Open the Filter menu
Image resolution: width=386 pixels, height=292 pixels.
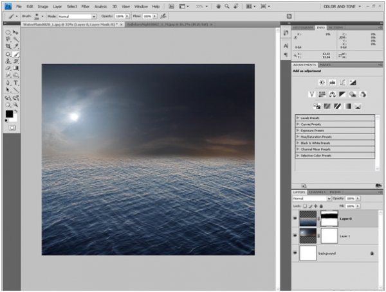point(86,6)
